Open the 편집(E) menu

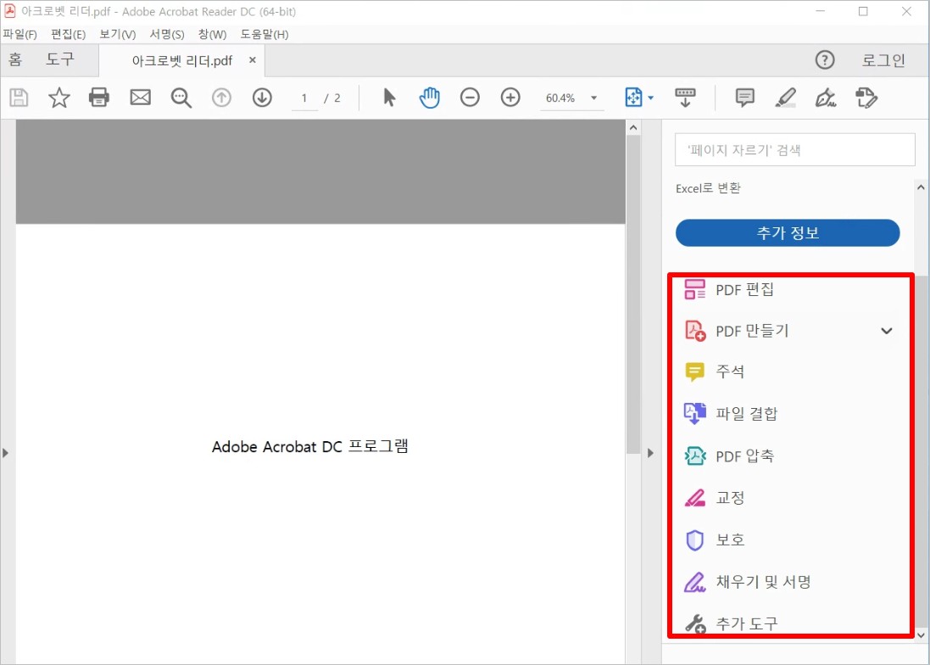click(68, 35)
